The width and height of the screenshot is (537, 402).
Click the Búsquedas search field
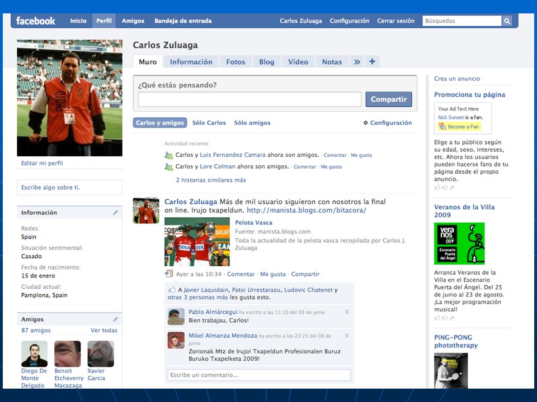click(462, 21)
